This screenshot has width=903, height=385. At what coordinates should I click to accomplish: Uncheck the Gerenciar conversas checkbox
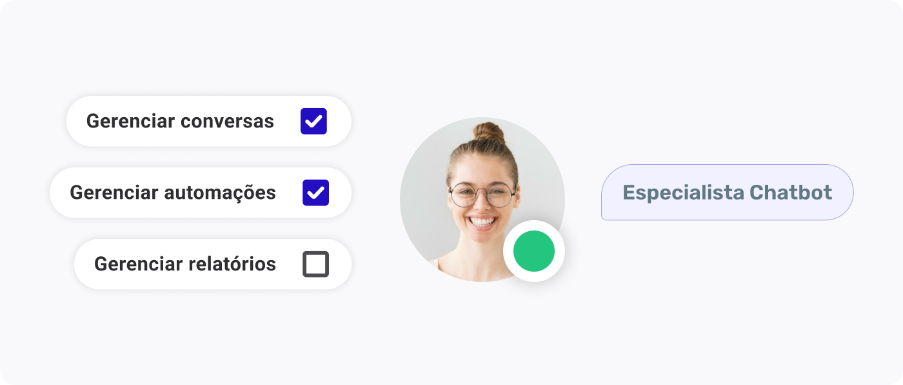click(313, 121)
